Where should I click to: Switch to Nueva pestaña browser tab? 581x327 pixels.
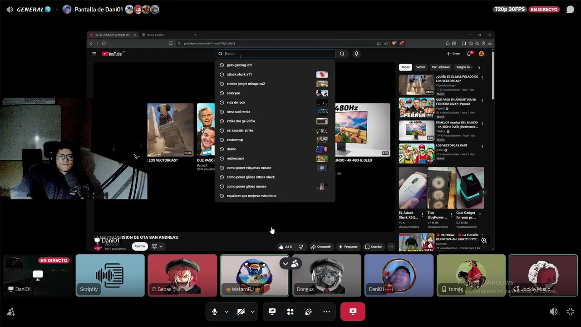[155, 35]
